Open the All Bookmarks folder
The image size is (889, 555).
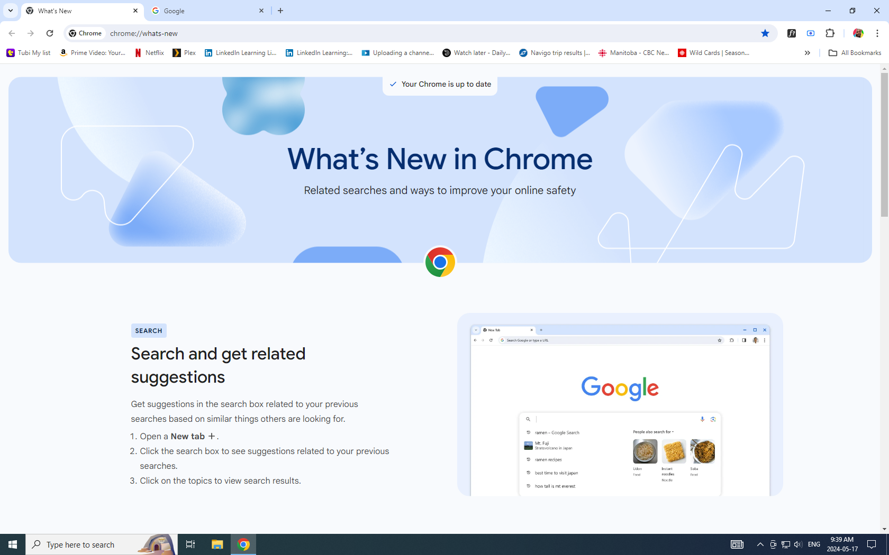click(855, 53)
